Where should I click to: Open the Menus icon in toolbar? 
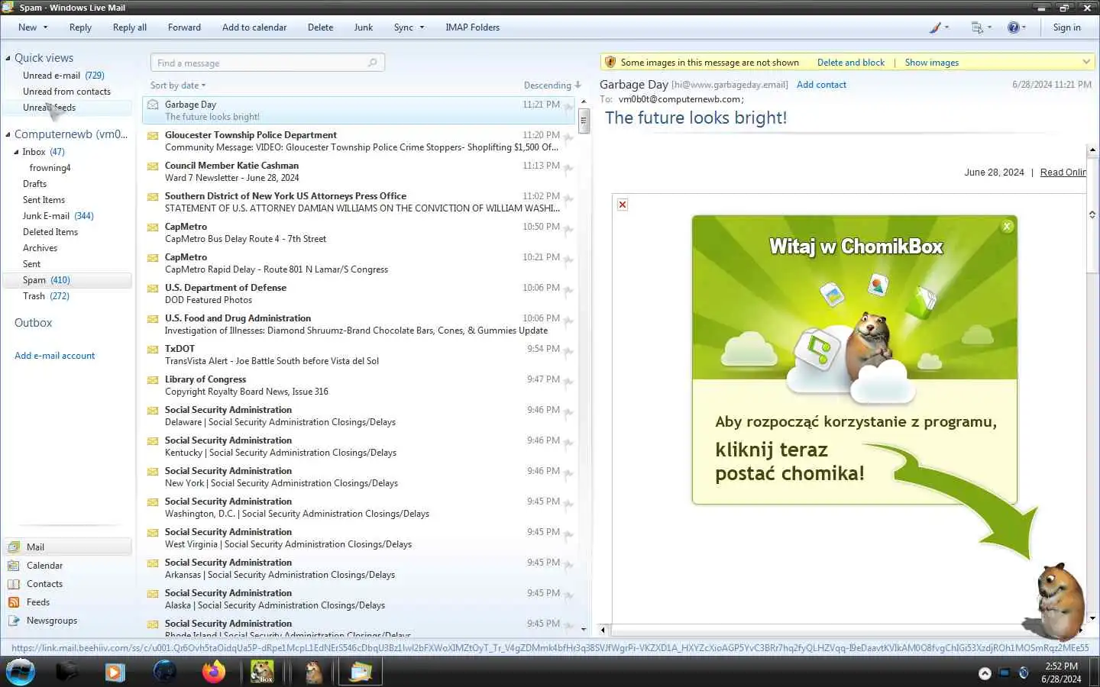(x=977, y=27)
